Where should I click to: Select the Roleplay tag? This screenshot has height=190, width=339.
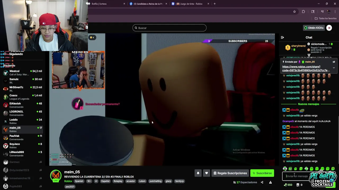118,181
